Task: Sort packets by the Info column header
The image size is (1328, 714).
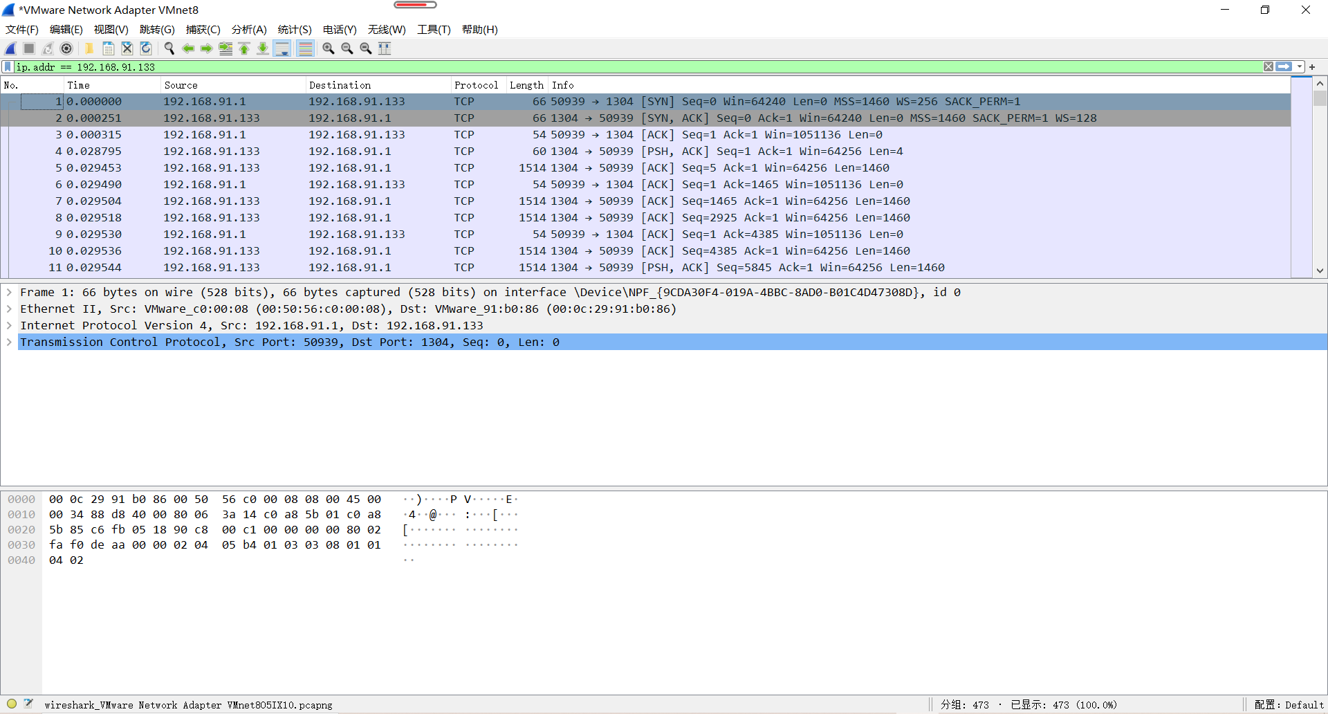Action: click(x=919, y=85)
